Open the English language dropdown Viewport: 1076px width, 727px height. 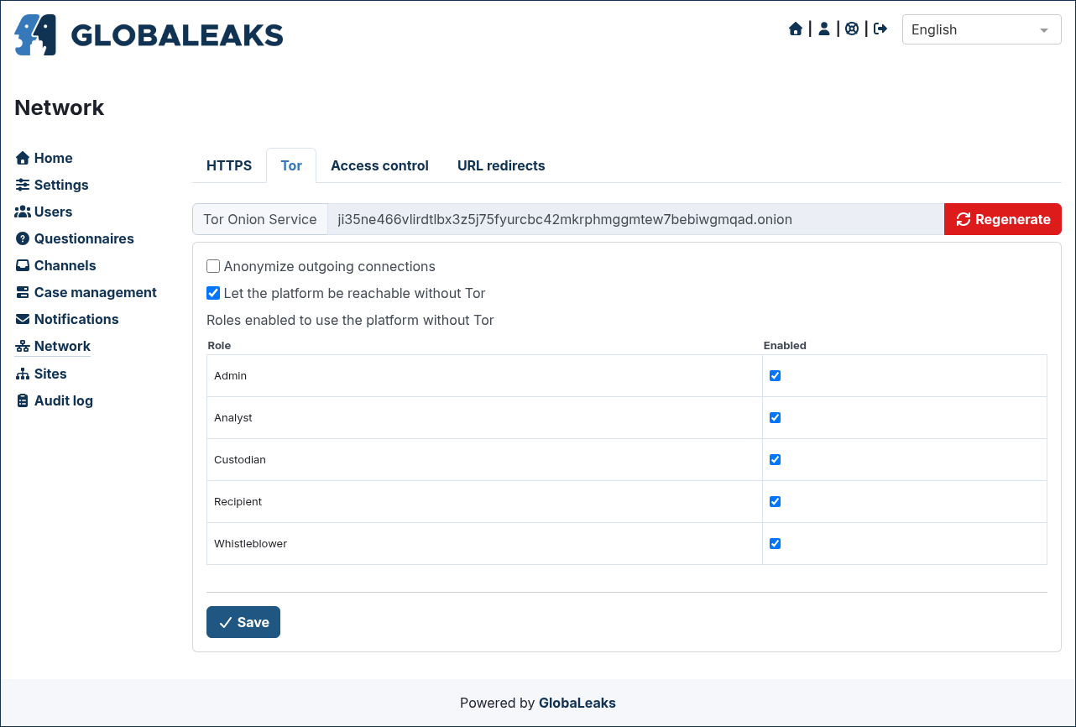click(981, 29)
